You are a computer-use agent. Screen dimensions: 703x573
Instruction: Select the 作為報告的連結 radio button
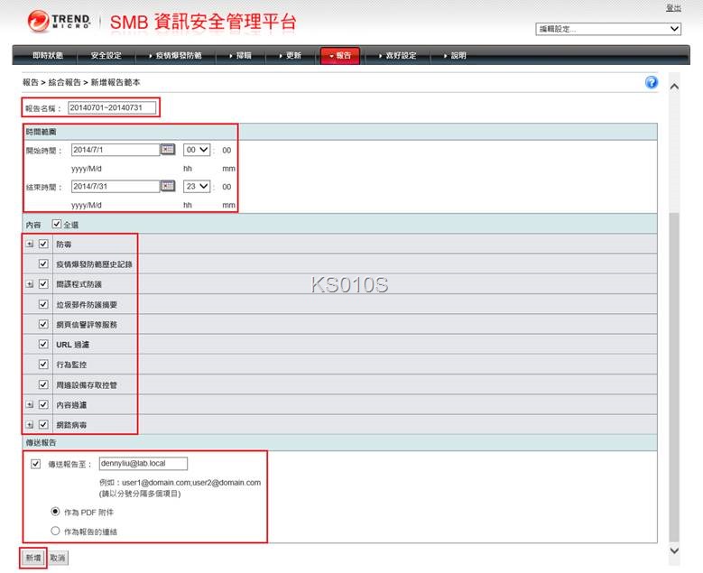[55, 531]
